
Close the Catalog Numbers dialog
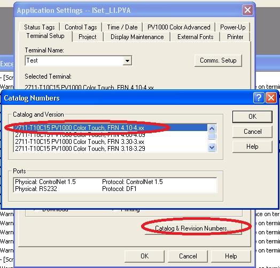click(271, 98)
